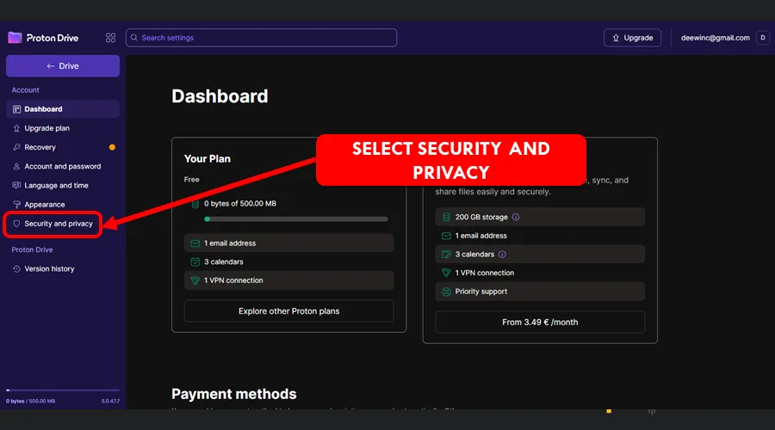Open Recovery settings
This screenshot has height=430, width=775.
pyautogui.click(x=63, y=147)
